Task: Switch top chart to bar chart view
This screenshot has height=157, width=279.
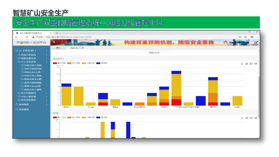Action: [246, 64]
